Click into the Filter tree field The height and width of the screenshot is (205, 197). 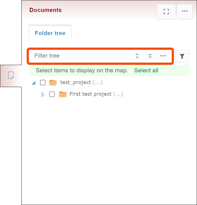(81, 56)
